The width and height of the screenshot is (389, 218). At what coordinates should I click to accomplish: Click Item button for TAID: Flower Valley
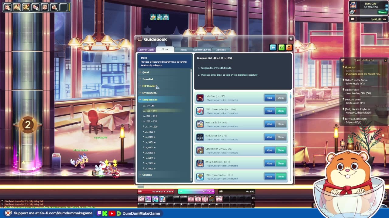coord(281,111)
